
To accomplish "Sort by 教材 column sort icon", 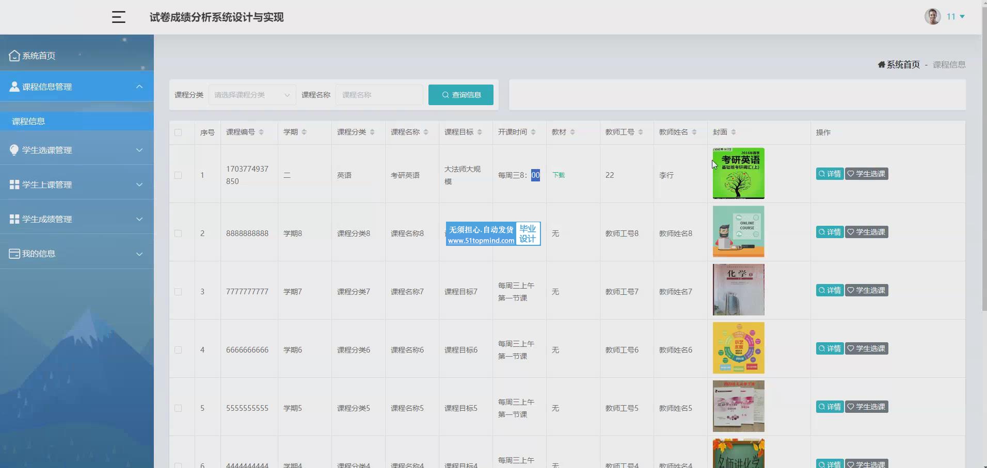I will click(572, 132).
